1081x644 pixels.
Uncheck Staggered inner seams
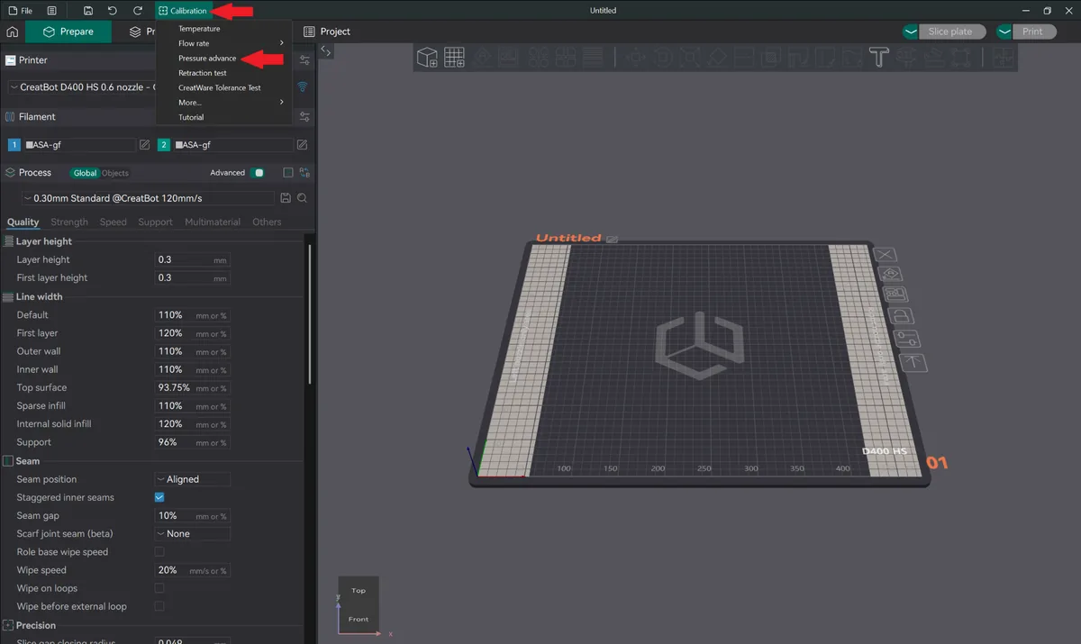(159, 497)
